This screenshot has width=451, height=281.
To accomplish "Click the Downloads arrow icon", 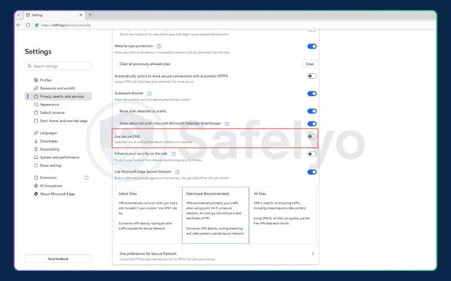I will [36, 141].
